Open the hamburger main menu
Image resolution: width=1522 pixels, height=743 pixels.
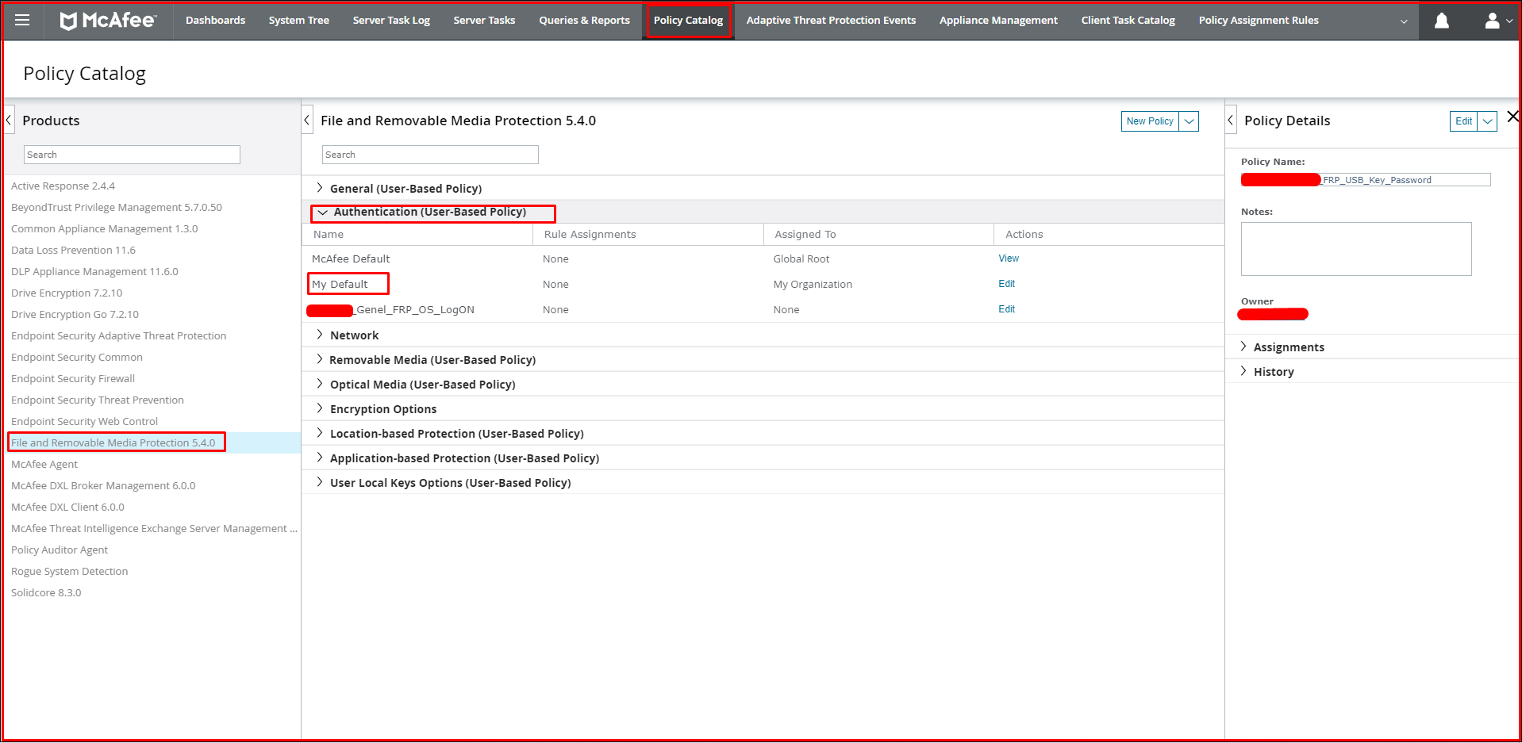point(22,21)
